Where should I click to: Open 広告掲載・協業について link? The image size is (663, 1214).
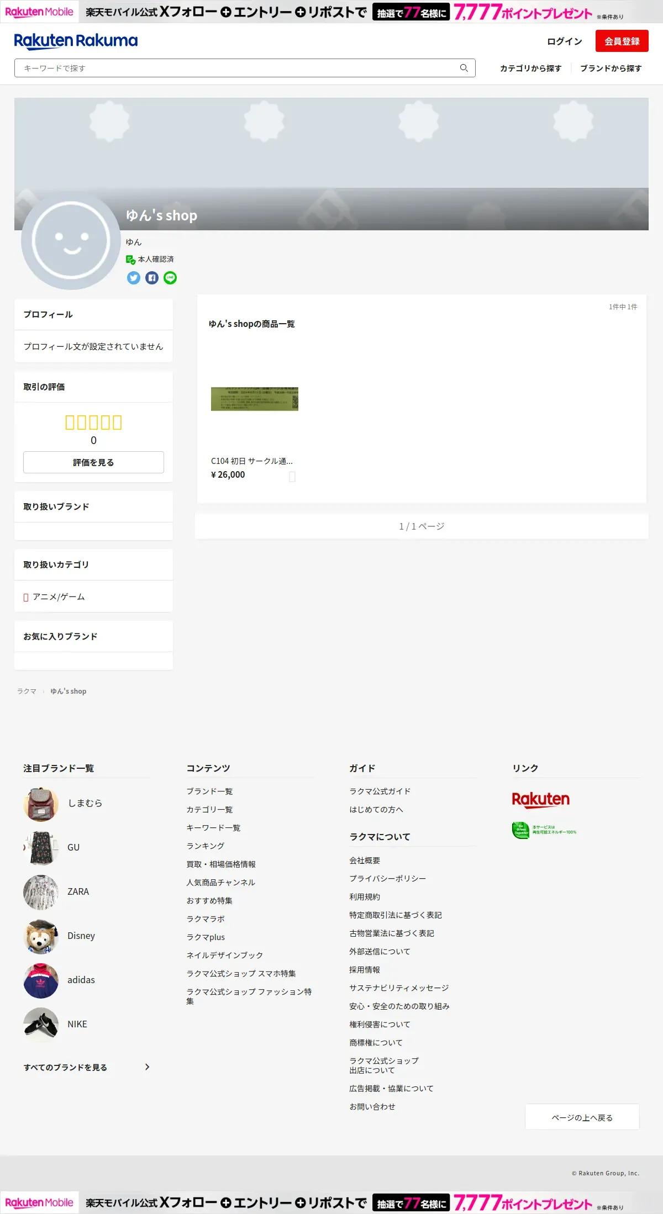(x=392, y=1089)
